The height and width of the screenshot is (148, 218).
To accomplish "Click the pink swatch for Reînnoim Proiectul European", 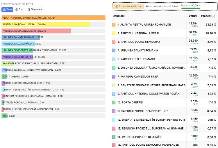I will (x=114, y=129).
